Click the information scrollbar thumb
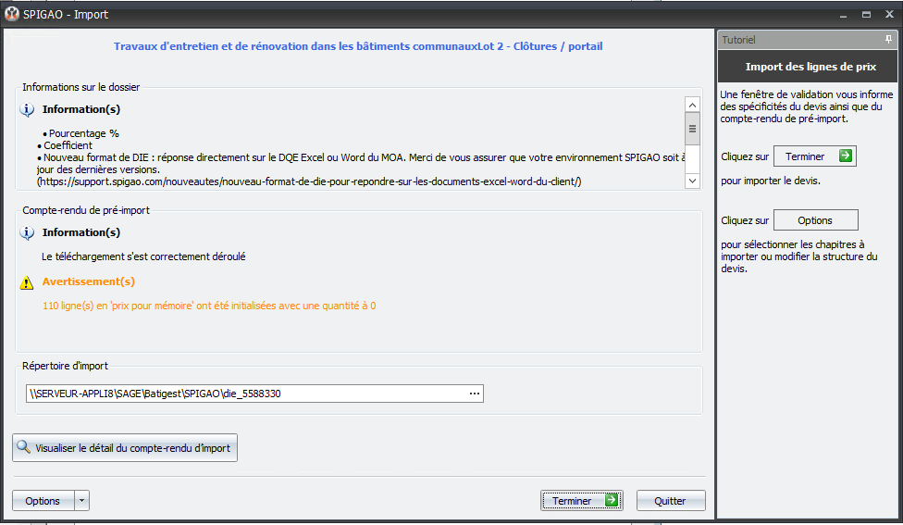 pyautogui.click(x=692, y=129)
